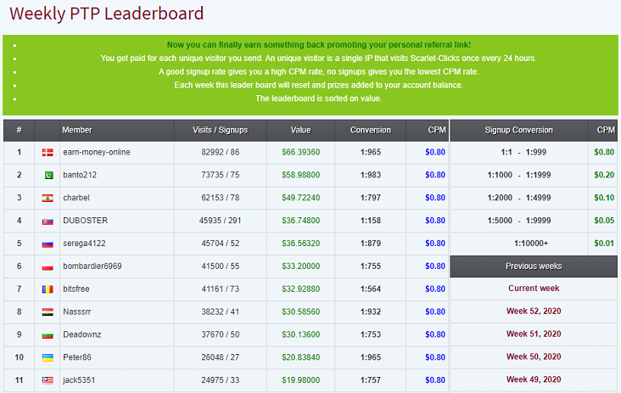Click the Lebanon flag beside charbel
Screen dimensions: 621x393
point(48,199)
